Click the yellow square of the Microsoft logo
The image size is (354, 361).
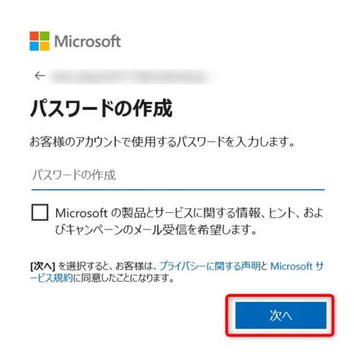(x=45, y=46)
